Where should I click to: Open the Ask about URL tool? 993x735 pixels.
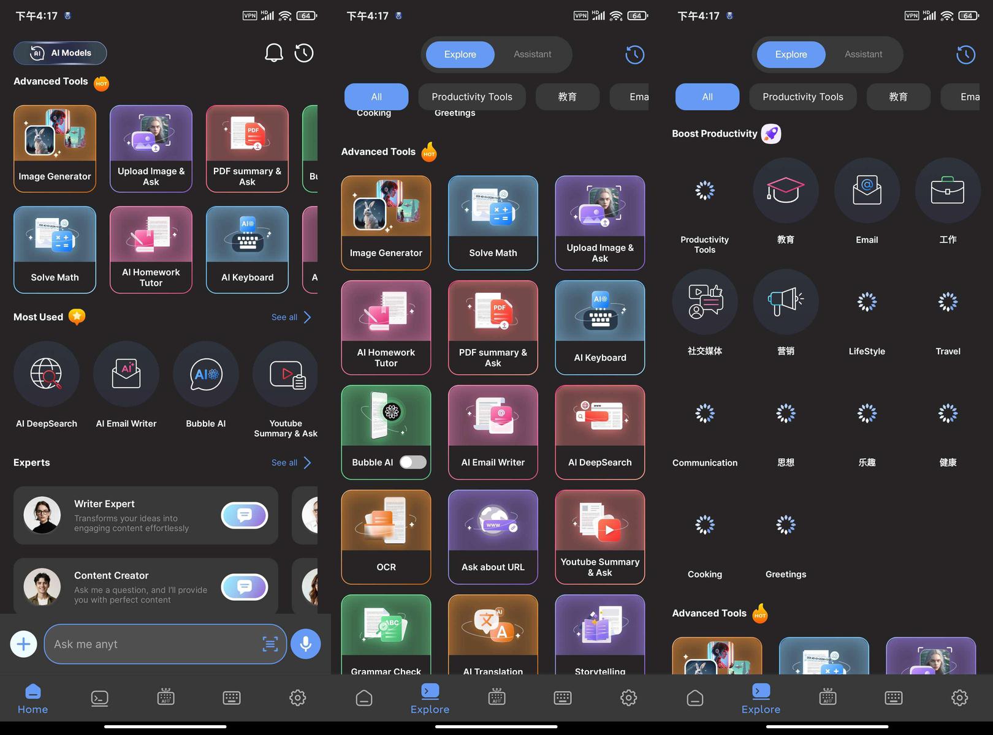[x=493, y=537]
